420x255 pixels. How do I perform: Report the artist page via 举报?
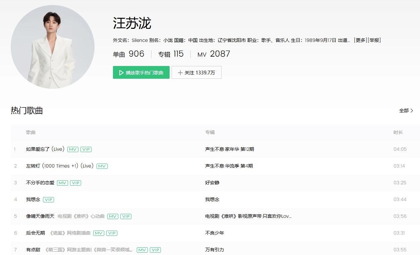(374, 40)
